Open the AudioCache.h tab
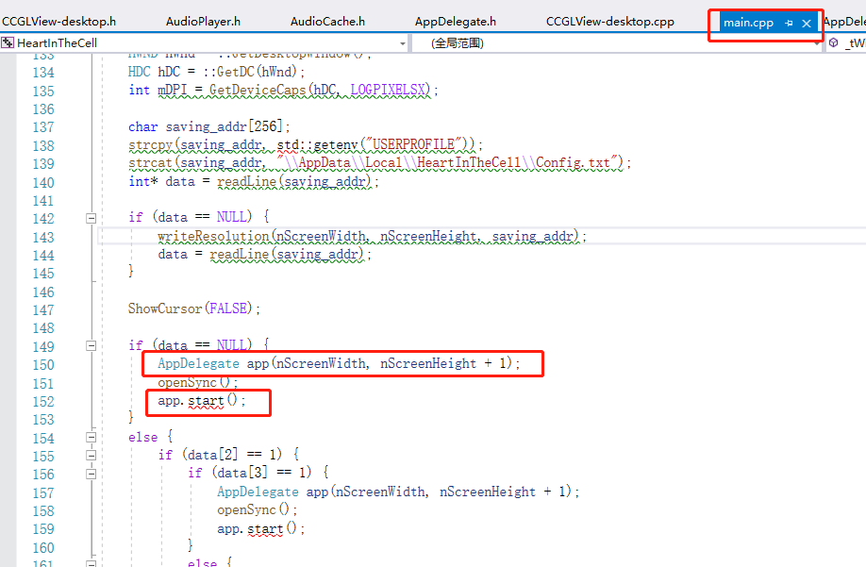 [x=327, y=22]
